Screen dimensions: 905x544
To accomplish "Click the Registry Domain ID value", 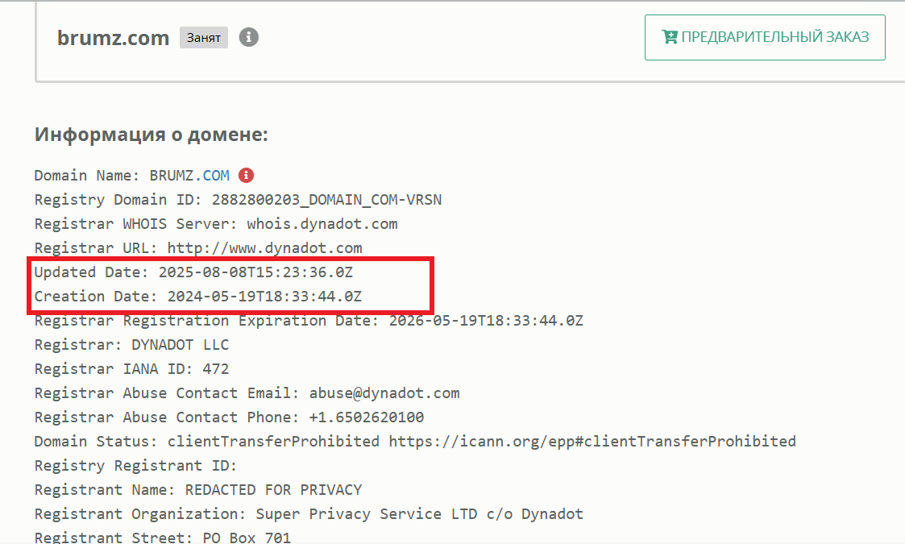I will (326, 199).
